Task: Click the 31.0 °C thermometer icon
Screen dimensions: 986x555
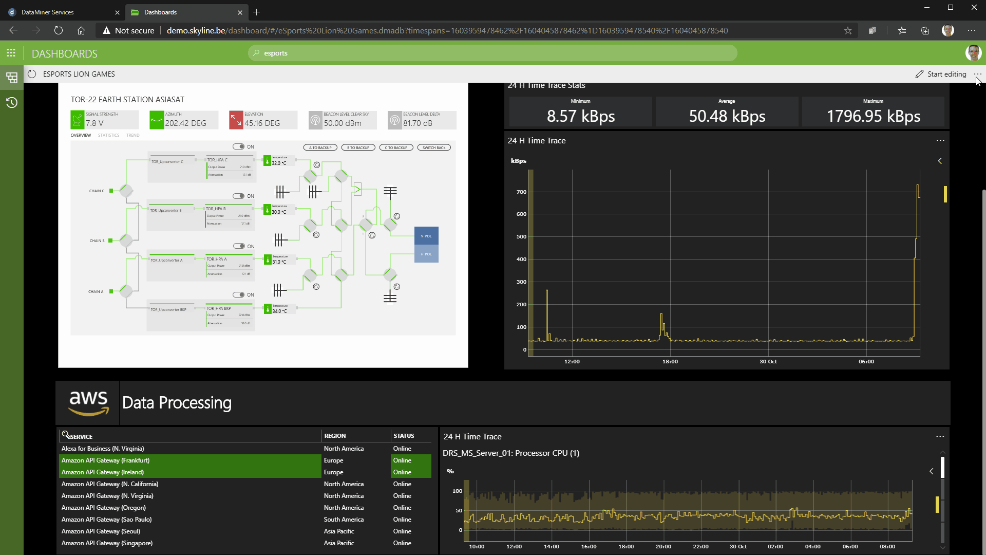Action: pyautogui.click(x=267, y=260)
